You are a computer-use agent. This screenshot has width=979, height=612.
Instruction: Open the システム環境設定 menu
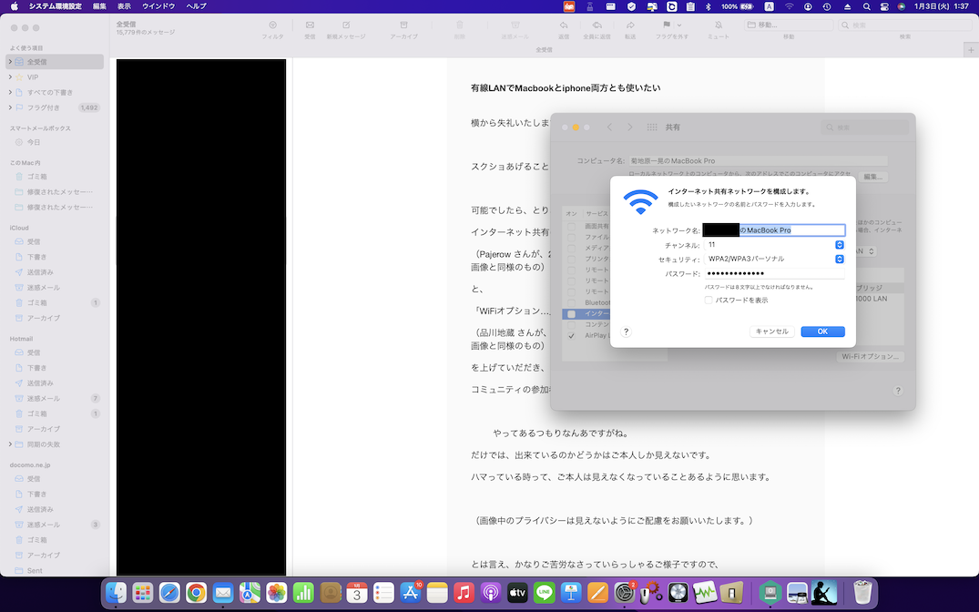click(55, 6)
